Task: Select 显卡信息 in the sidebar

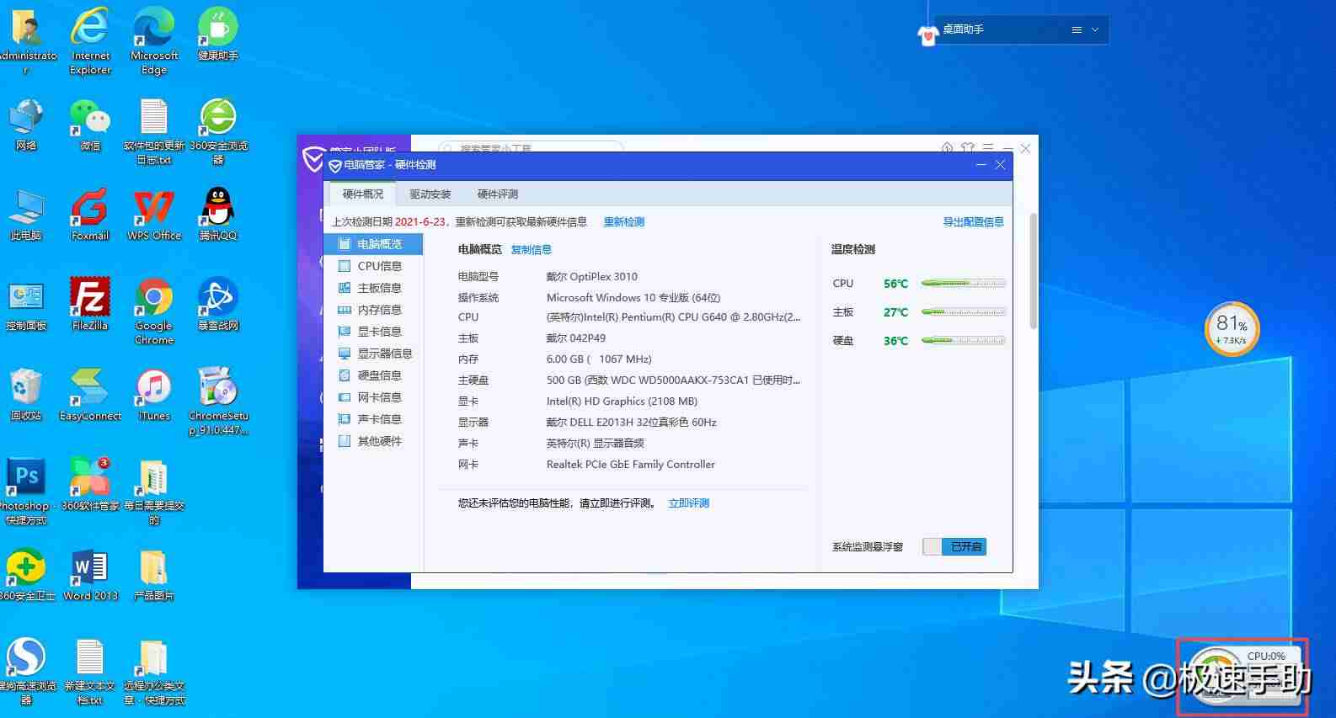Action: tap(373, 332)
